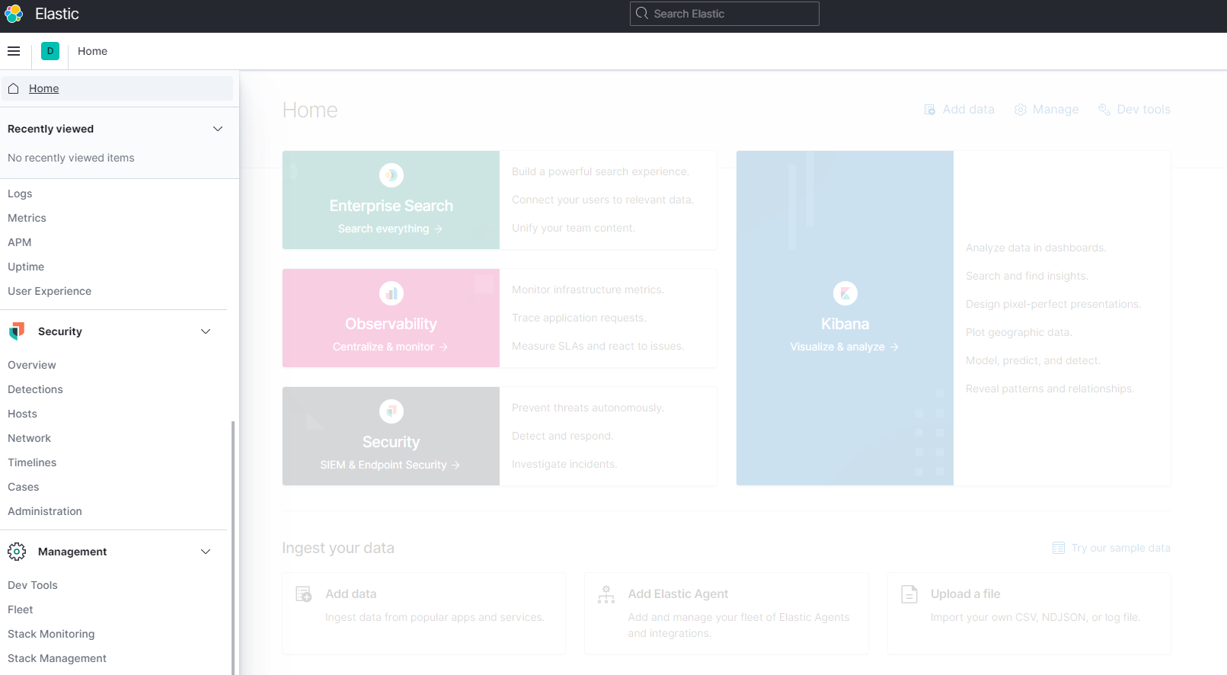Collapse the Management nav group chevron

(206, 552)
